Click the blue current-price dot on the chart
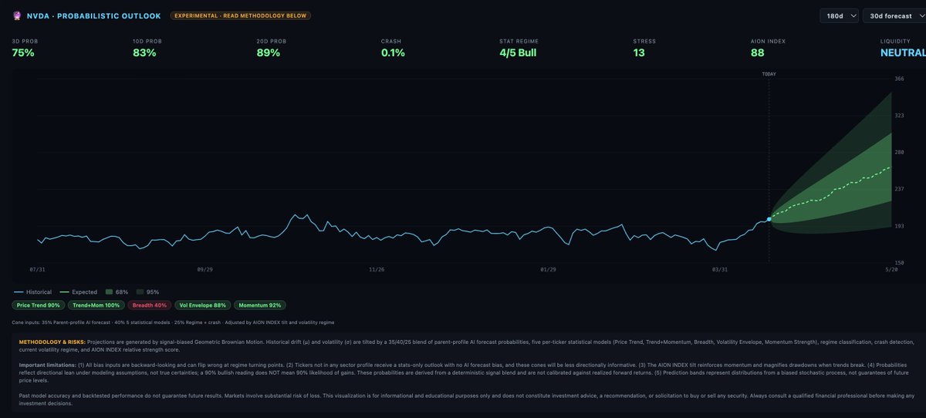This screenshot has height=418, width=926. pyautogui.click(x=769, y=220)
